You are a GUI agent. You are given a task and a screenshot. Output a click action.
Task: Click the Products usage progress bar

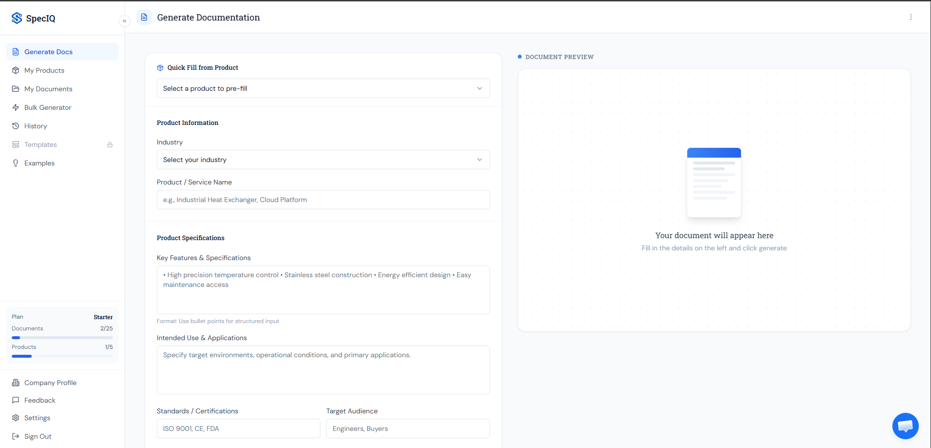[62, 356]
